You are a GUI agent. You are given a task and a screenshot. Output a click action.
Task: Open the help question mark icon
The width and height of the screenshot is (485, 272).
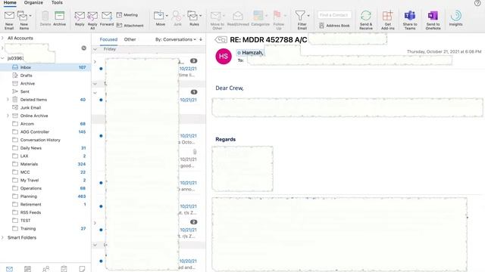477,3
